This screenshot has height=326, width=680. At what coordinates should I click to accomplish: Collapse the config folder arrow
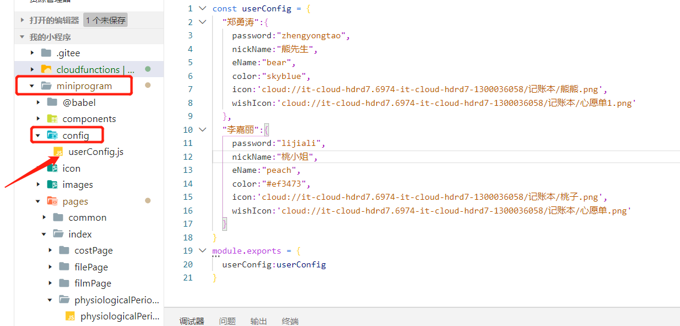point(38,136)
